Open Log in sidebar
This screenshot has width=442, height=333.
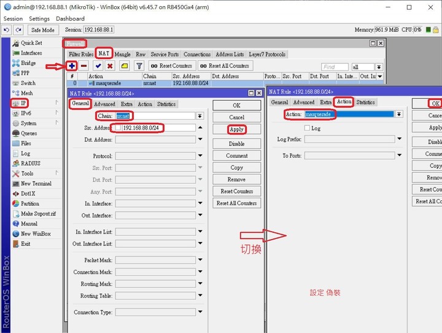[x=25, y=154]
